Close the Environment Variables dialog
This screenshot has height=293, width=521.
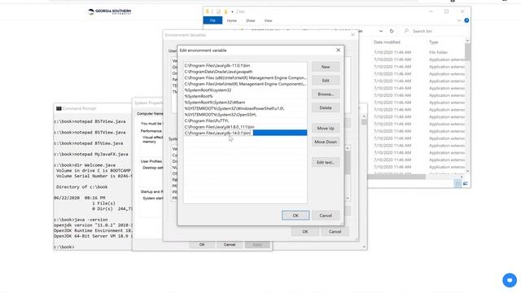[x=352, y=35]
